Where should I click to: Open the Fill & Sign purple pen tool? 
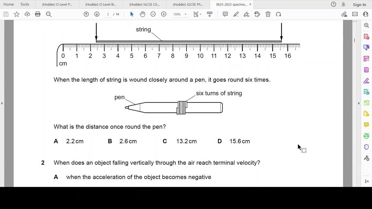pos(366,81)
